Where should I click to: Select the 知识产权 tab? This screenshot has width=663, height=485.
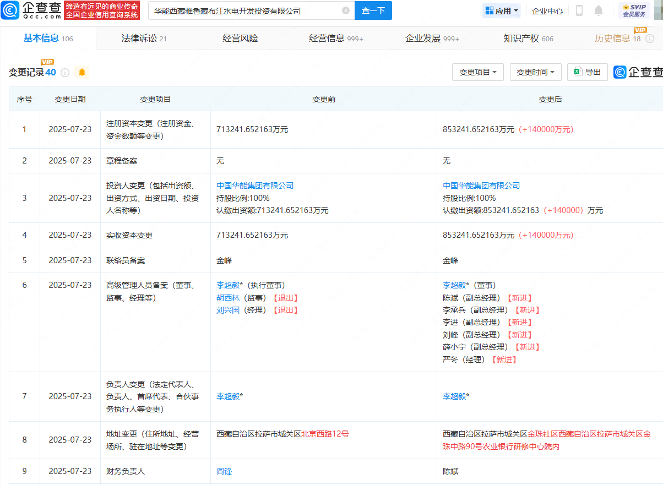click(528, 39)
